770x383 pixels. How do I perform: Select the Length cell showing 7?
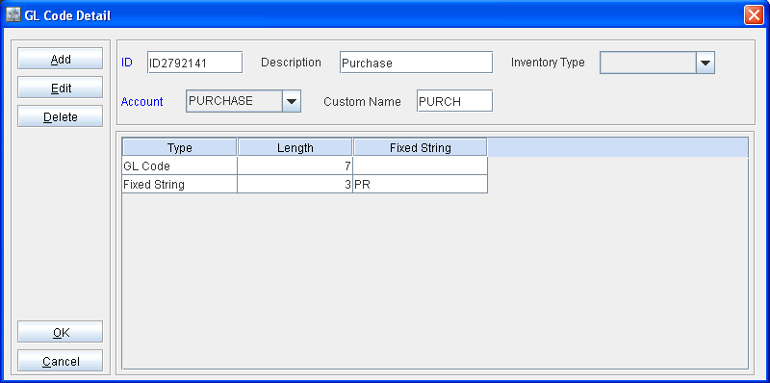(x=295, y=166)
